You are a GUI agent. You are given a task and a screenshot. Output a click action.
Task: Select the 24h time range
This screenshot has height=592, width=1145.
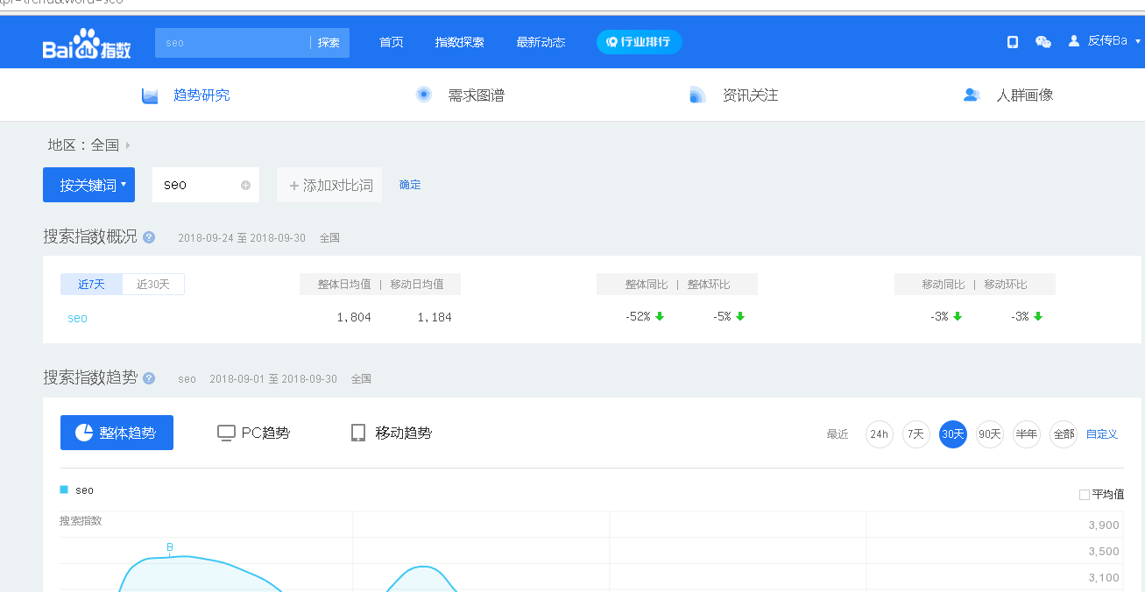click(879, 434)
